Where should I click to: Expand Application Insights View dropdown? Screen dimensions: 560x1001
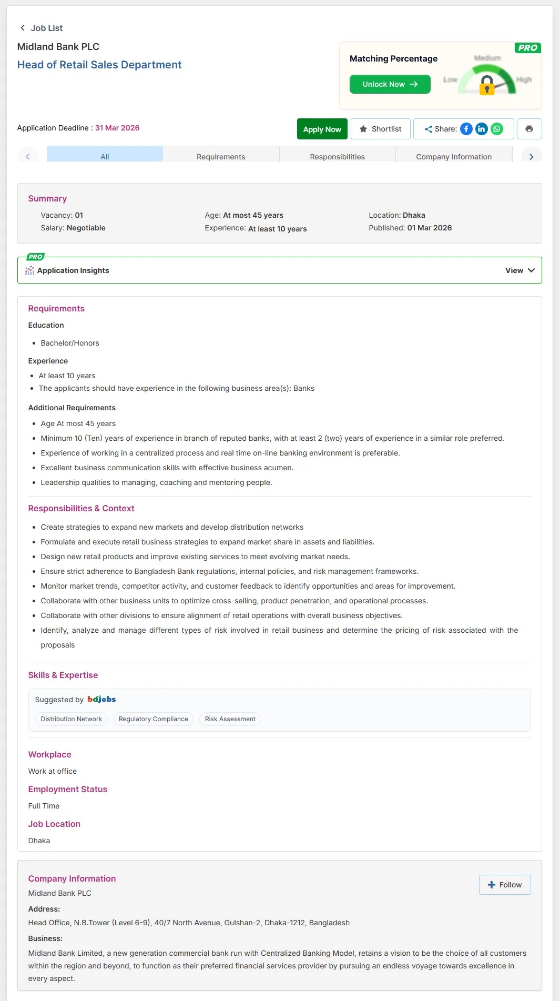tap(520, 270)
